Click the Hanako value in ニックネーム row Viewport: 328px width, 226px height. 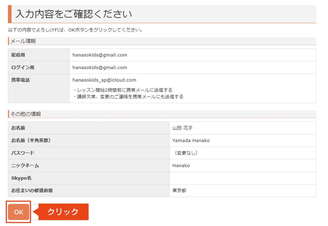181,166
